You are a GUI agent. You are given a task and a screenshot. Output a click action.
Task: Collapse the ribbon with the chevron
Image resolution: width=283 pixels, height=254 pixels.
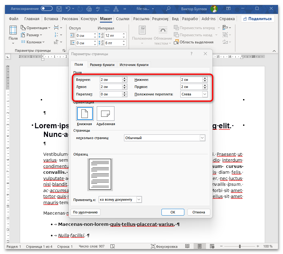274,51
